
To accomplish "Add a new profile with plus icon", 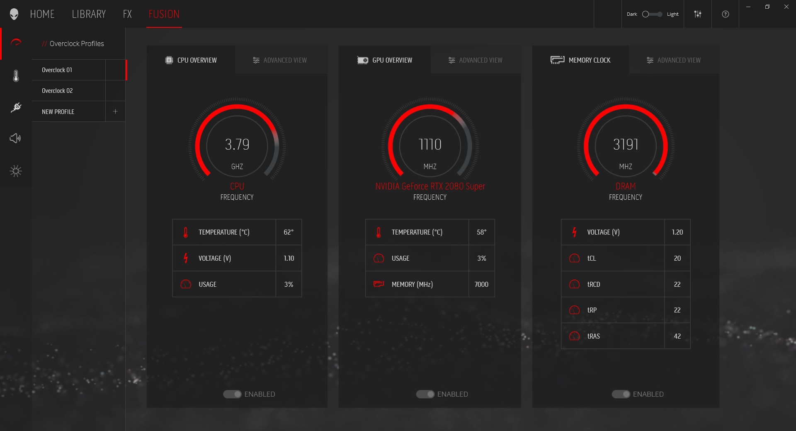I will [115, 111].
